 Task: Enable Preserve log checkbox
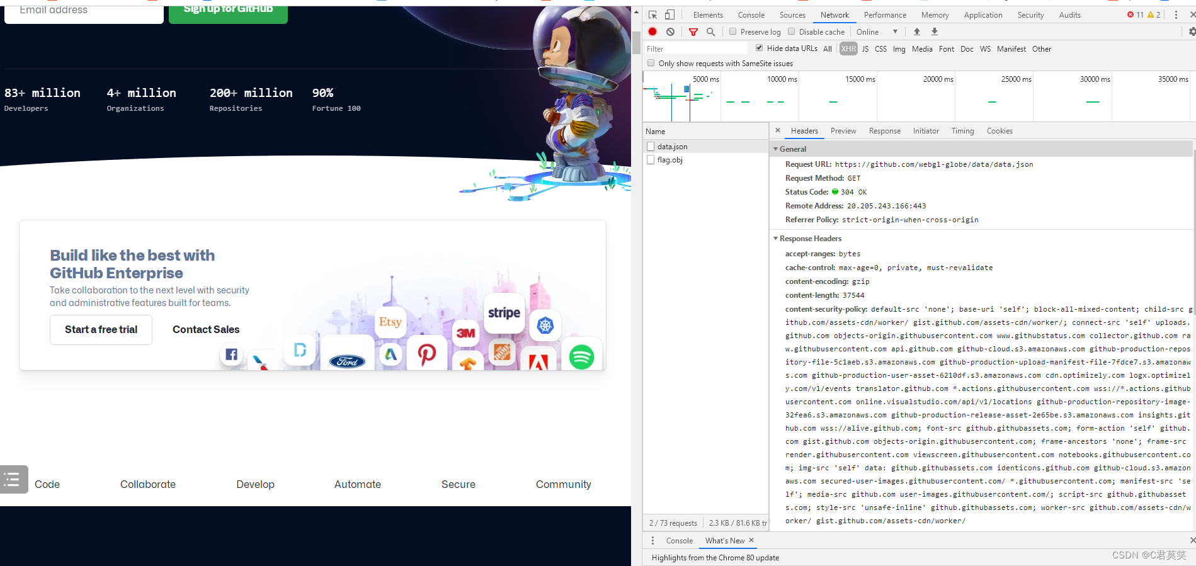tap(732, 31)
